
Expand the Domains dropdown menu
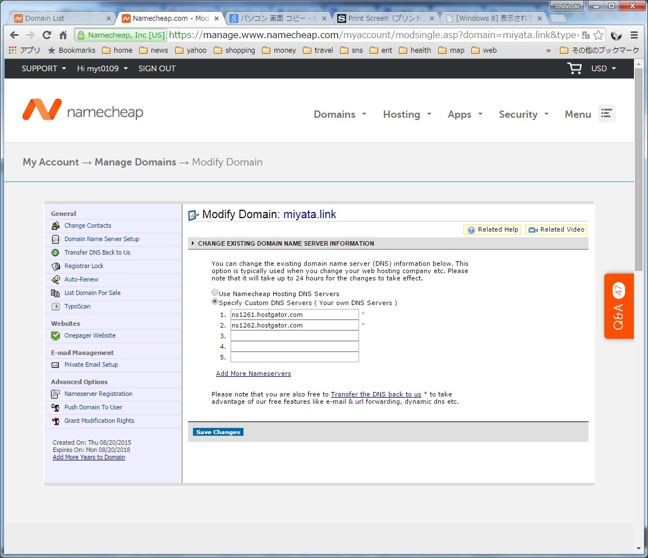339,114
